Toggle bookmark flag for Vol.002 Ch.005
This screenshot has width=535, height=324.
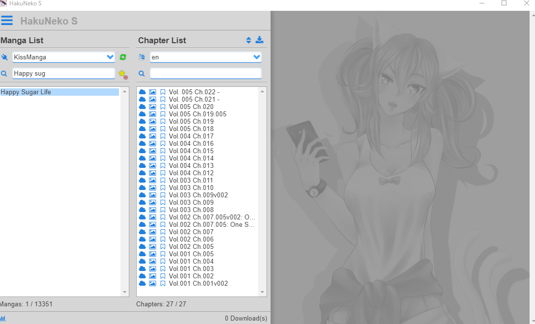click(x=163, y=246)
